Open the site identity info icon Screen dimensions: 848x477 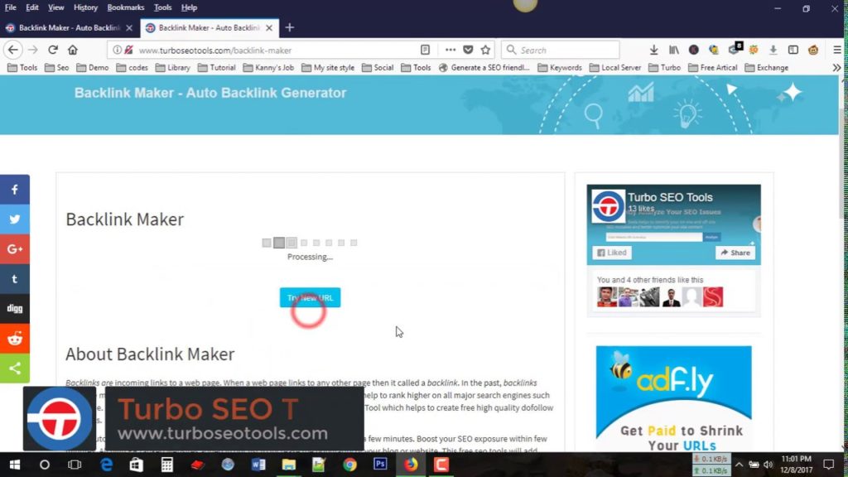coord(117,50)
